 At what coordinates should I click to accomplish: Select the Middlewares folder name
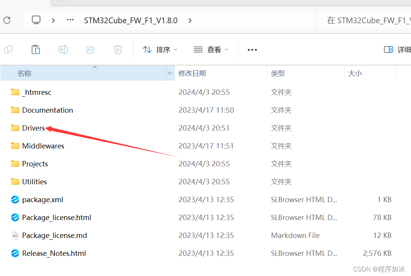43,146
